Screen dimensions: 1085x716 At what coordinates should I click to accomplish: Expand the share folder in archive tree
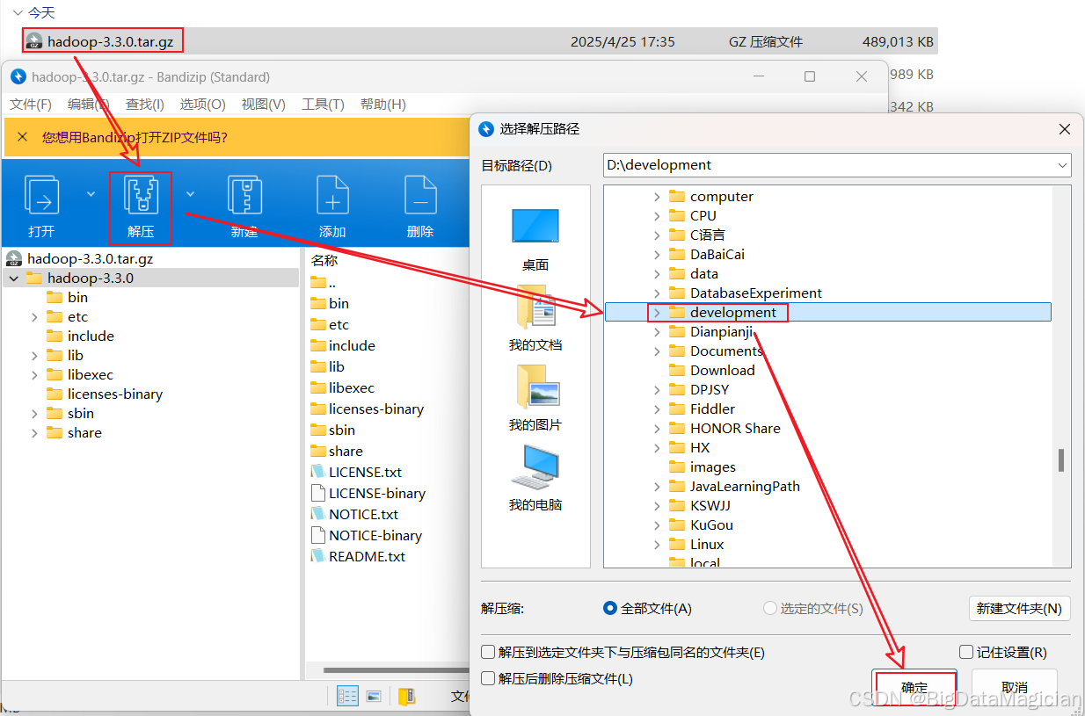[34, 433]
